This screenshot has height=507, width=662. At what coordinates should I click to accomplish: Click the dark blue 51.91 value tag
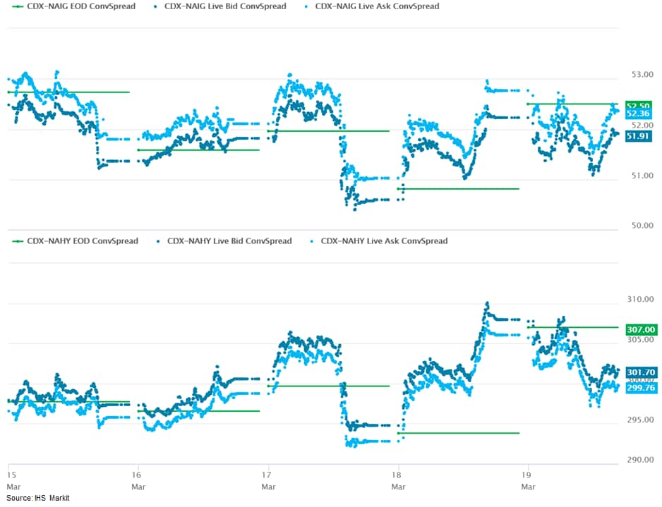click(x=642, y=135)
